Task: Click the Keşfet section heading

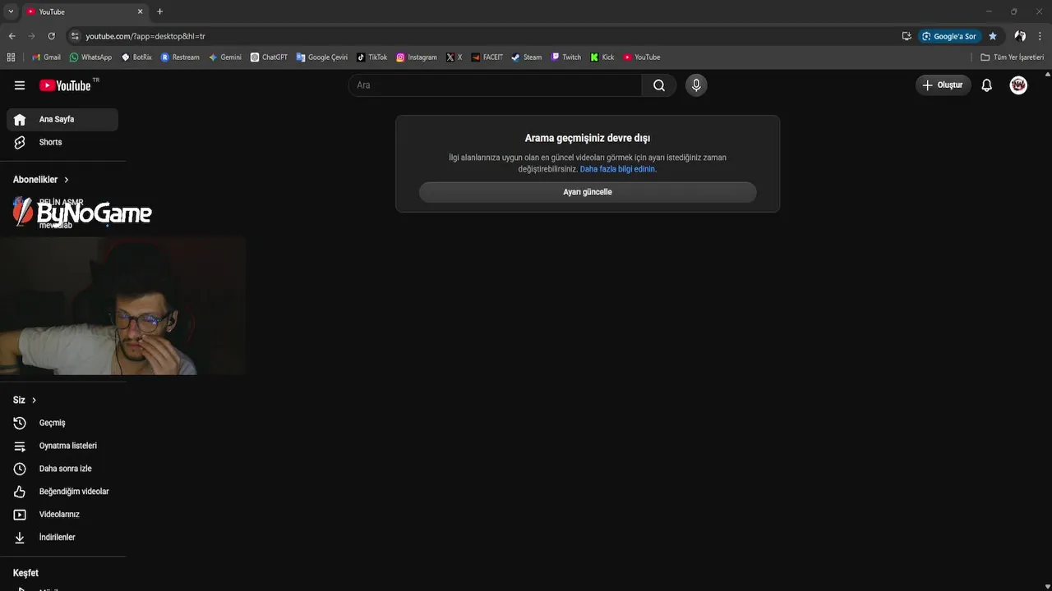Action: [25, 574]
